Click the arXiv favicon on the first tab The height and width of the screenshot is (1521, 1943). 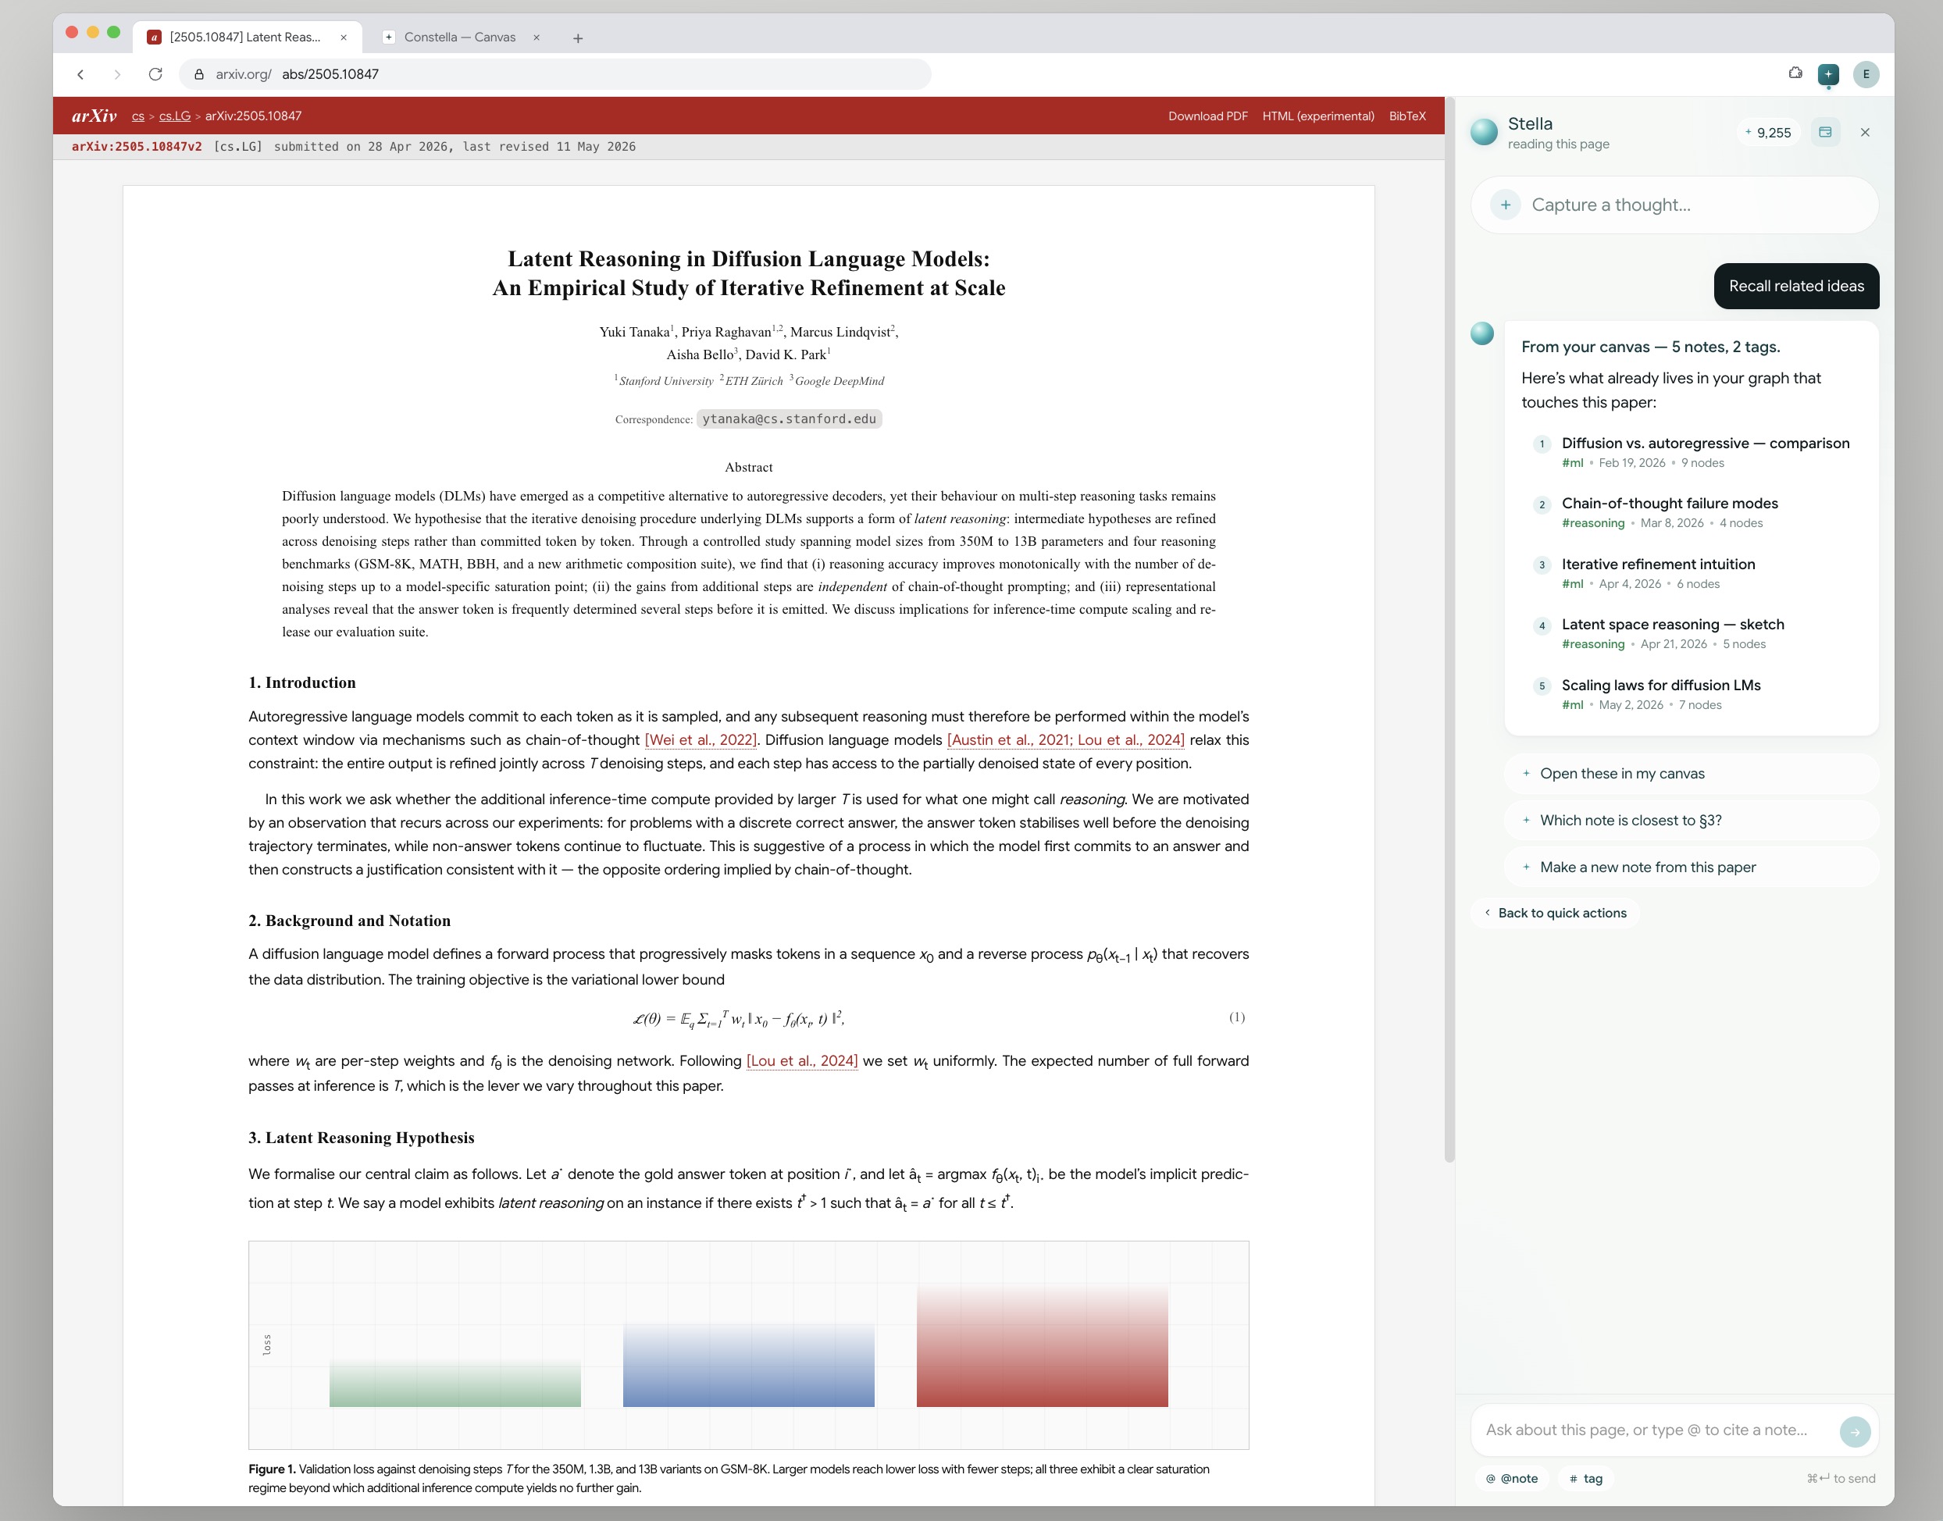click(154, 37)
